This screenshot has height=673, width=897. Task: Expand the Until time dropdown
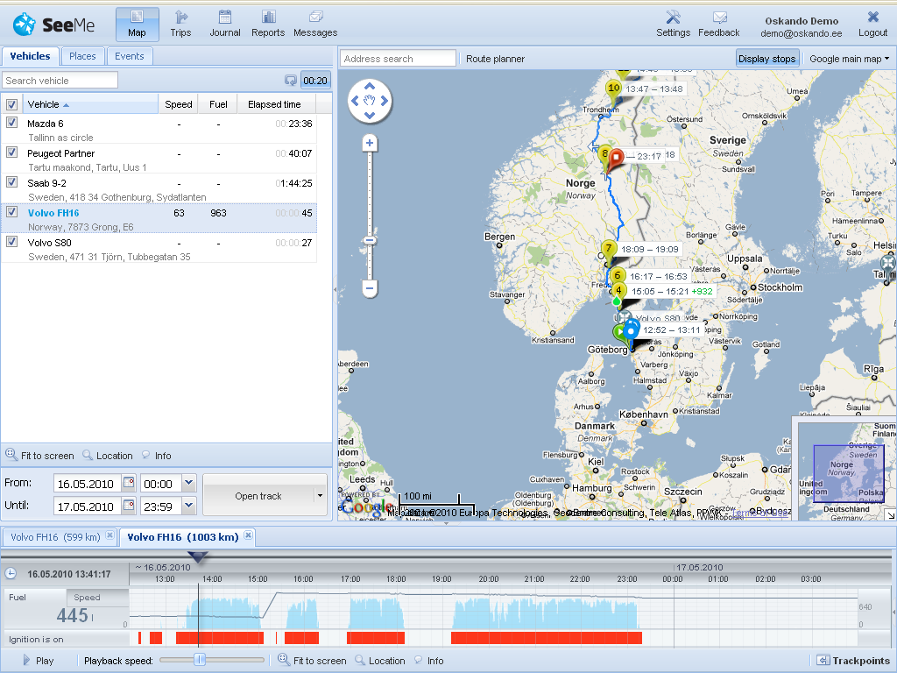click(189, 506)
